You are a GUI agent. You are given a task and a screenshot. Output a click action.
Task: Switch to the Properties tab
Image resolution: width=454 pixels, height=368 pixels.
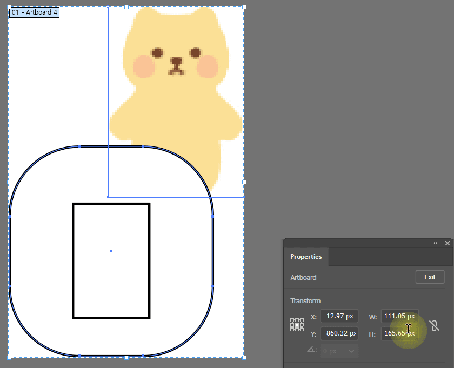pos(306,257)
